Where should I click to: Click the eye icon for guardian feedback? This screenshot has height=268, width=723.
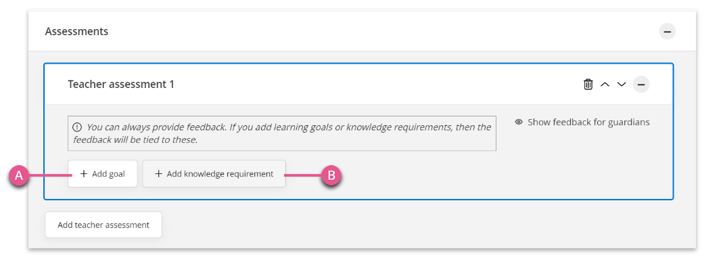(x=519, y=122)
